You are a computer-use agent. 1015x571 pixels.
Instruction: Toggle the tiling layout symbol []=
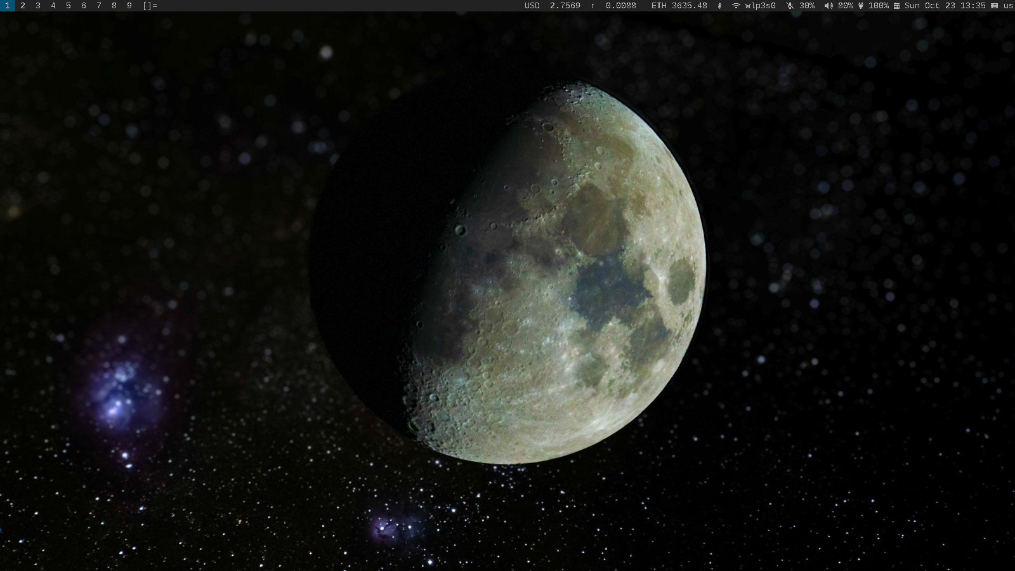(x=150, y=6)
